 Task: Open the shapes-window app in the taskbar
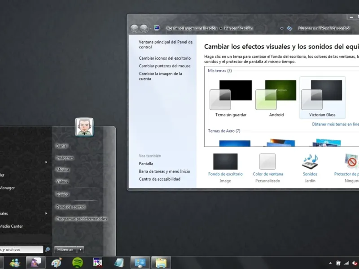(98, 262)
